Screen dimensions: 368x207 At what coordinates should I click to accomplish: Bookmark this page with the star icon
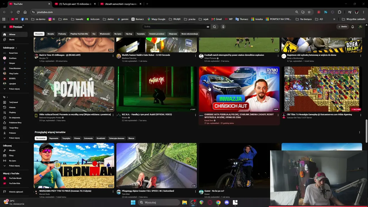click(309, 12)
